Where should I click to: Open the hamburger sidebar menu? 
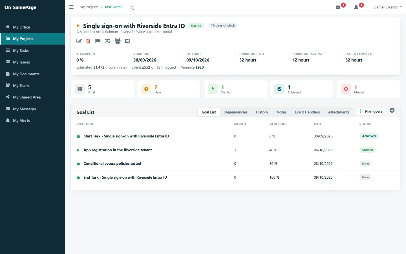coord(71,7)
